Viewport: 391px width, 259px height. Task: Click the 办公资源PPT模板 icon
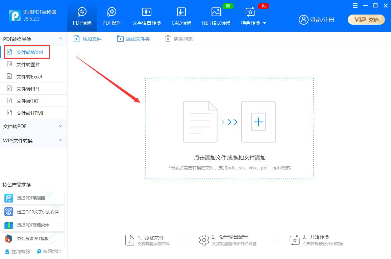[x=9, y=238]
